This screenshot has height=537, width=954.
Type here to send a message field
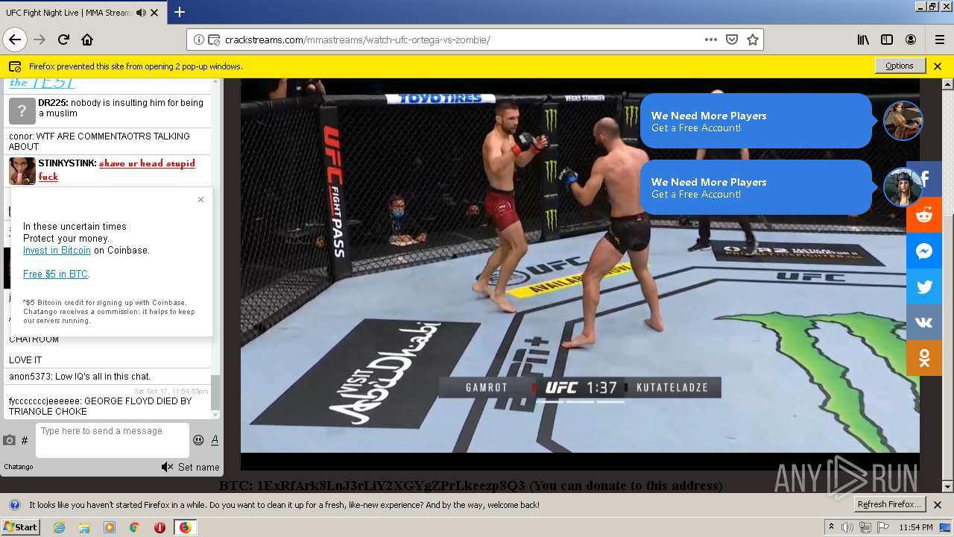tap(112, 440)
